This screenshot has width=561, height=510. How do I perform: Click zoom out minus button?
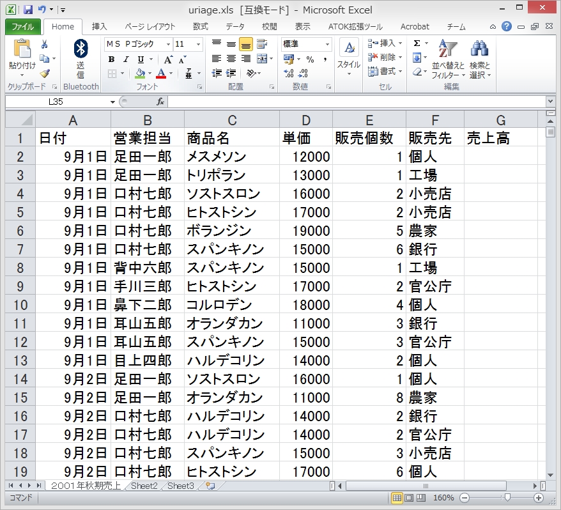tap(465, 498)
